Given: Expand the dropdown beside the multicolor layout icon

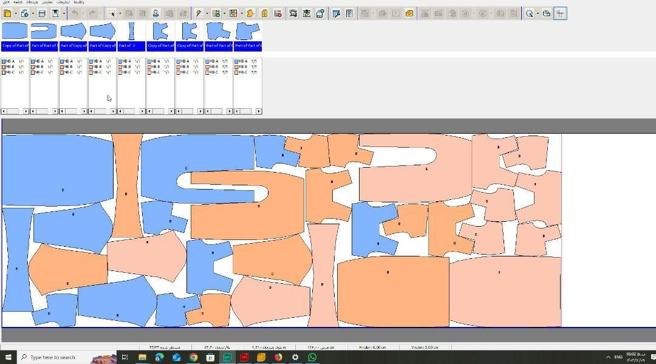Looking at the screenshot, I should coord(242,13).
